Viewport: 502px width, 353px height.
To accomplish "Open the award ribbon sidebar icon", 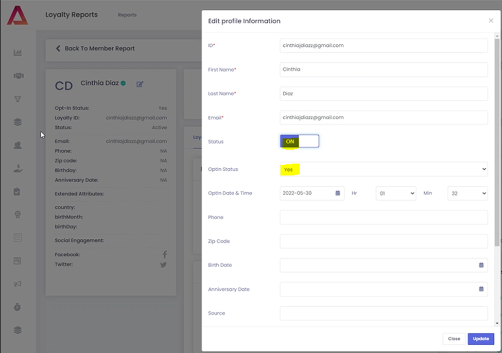I will coord(18,215).
